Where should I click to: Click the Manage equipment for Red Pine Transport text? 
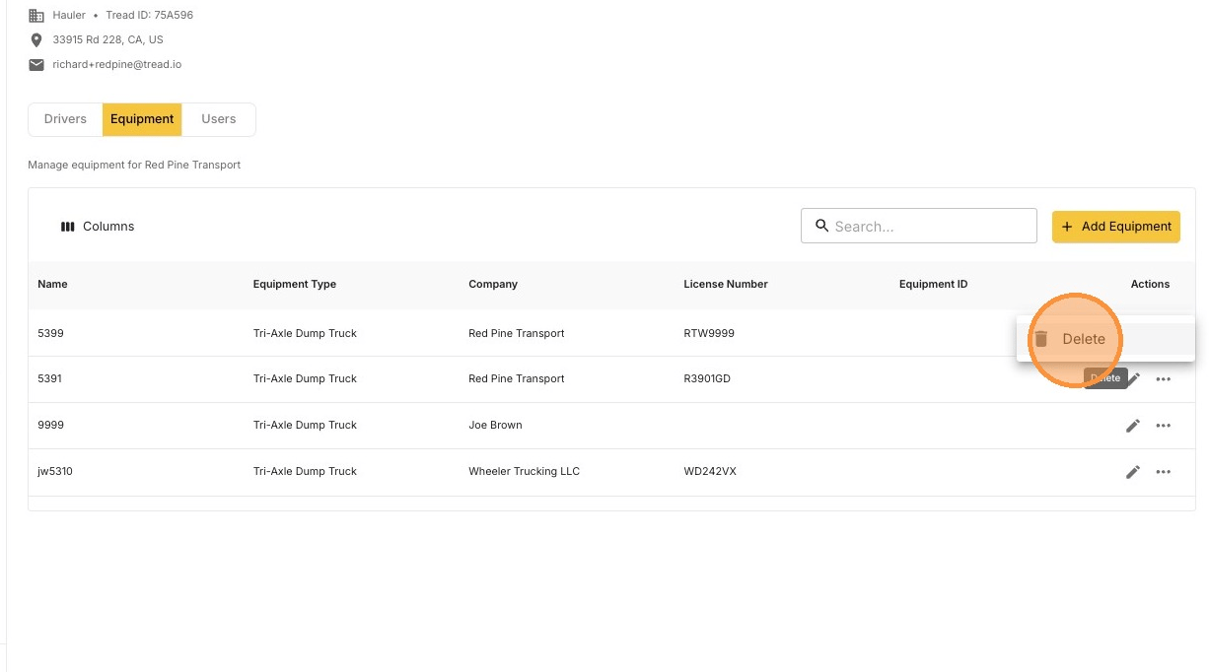tap(134, 165)
